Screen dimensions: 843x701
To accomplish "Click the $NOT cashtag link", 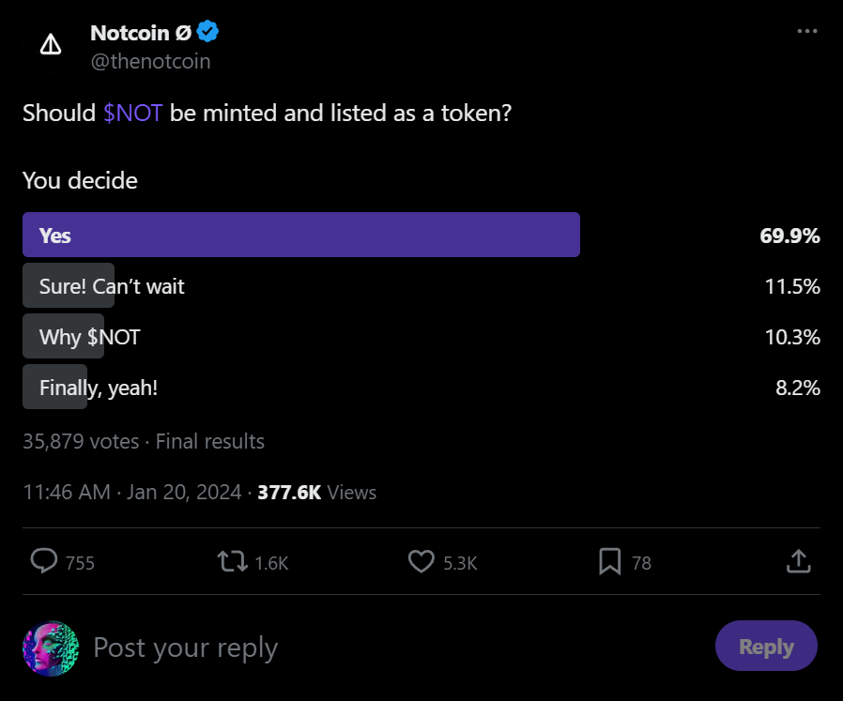I will click(x=133, y=114).
